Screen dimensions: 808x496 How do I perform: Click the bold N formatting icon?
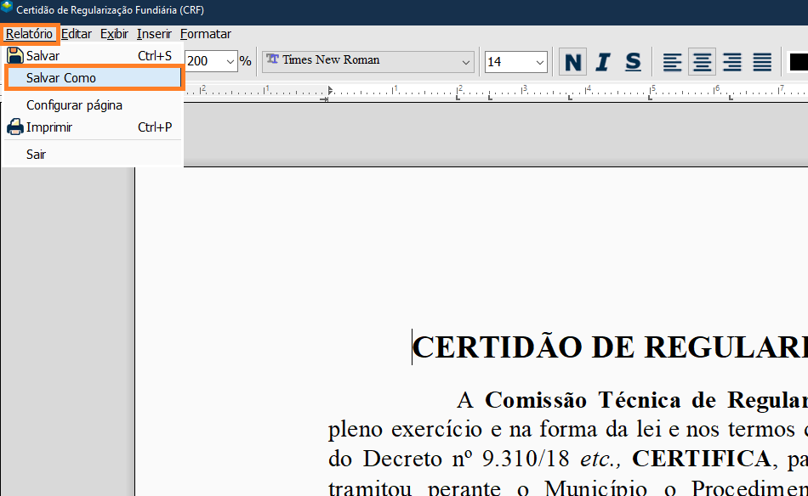click(x=573, y=62)
